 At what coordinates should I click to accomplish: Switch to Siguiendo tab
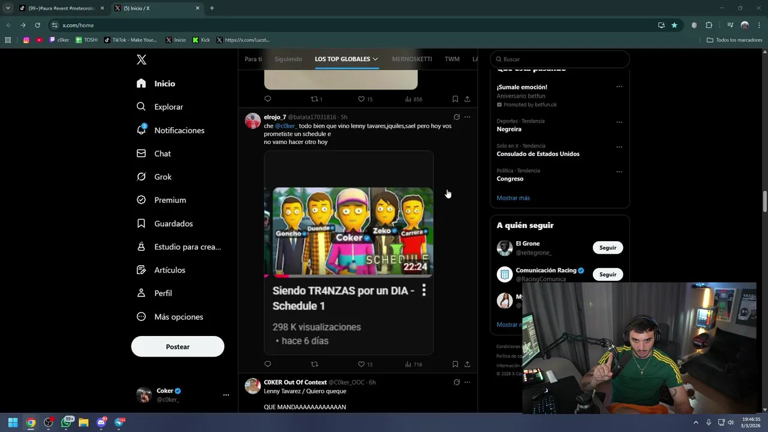(288, 59)
